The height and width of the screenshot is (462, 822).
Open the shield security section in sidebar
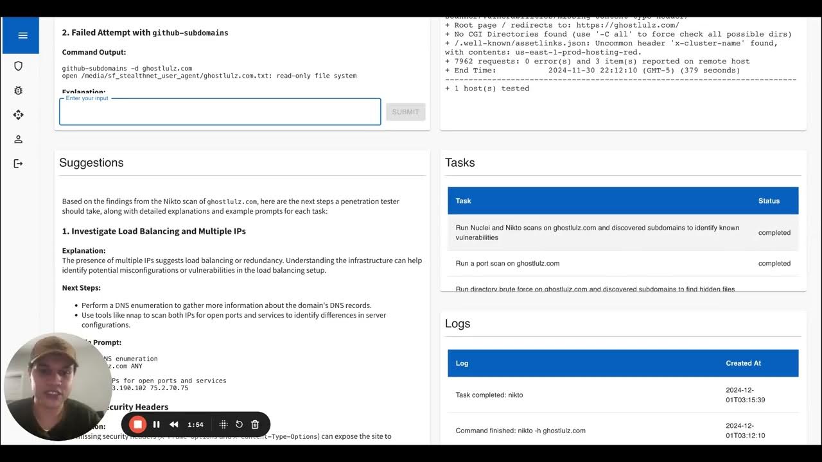tap(19, 66)
